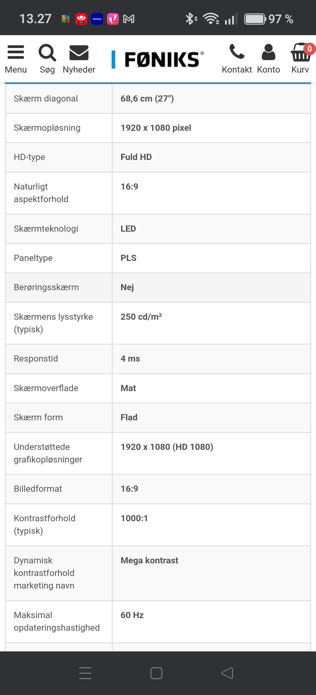
Task: Tap the Mega kontrast value
Action: (149, 560)
